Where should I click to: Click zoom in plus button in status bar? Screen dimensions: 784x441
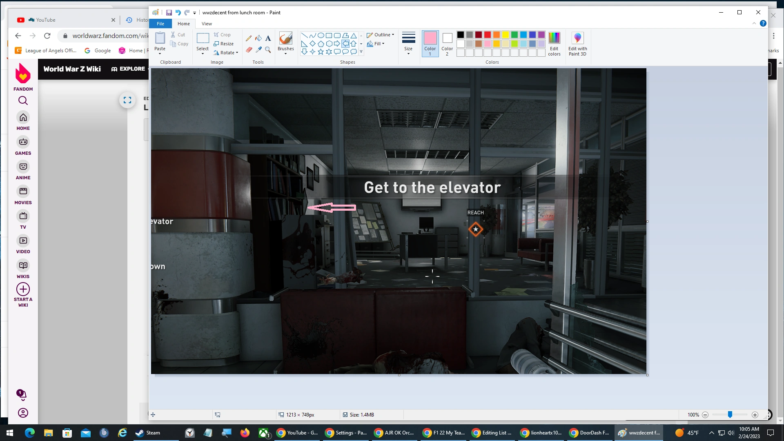(755, 415)
